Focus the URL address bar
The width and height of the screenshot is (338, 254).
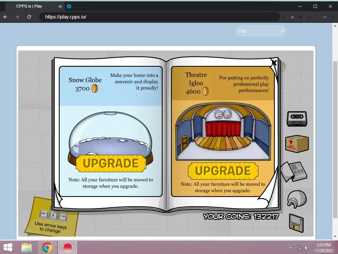tap(159, 17)
